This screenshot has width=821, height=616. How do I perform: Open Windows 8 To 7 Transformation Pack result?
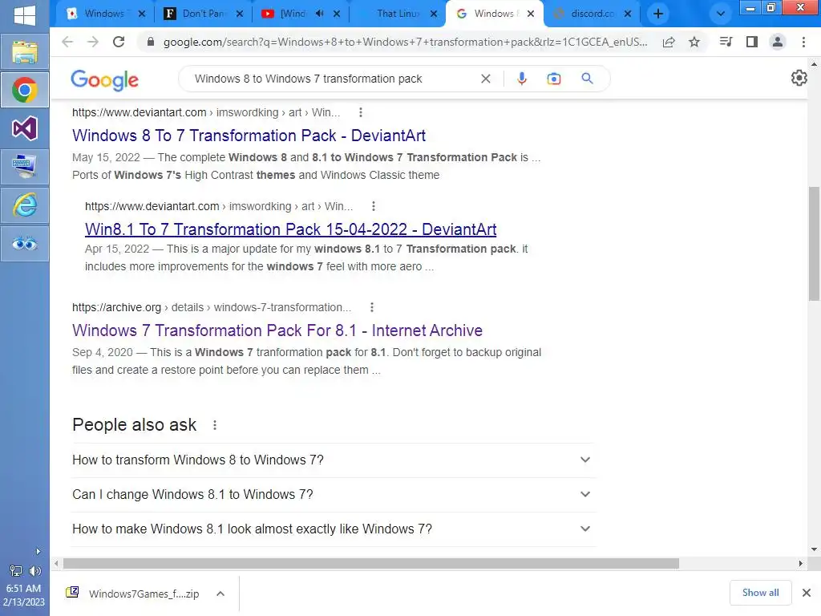click(x=249, y=136)
